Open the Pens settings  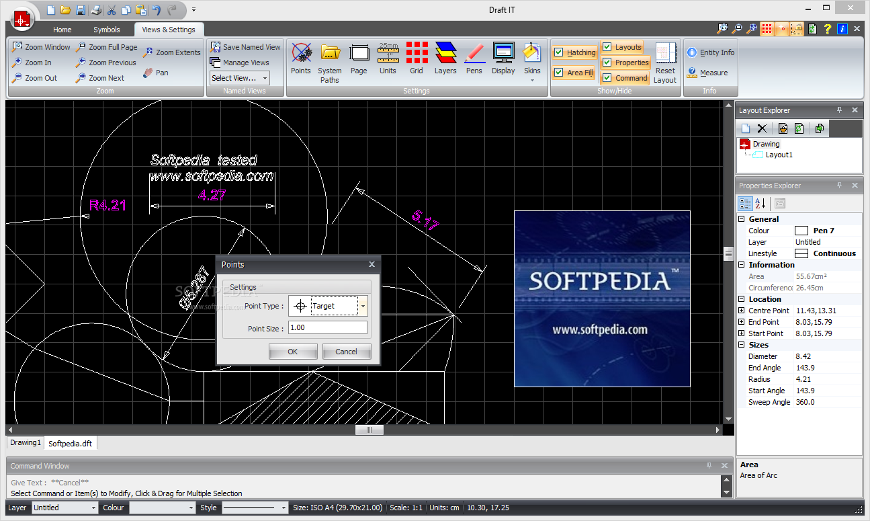[474, 58]
